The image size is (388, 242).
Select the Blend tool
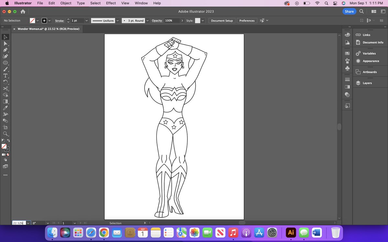point(5,121)
